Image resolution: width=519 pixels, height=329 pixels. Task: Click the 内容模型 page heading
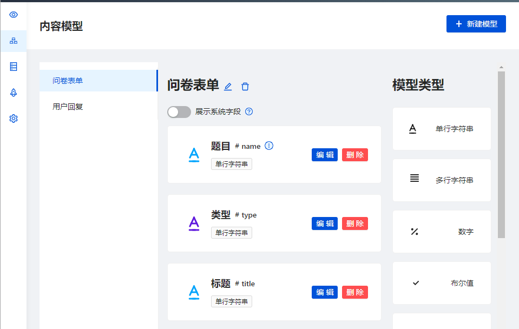pos(61,26)
